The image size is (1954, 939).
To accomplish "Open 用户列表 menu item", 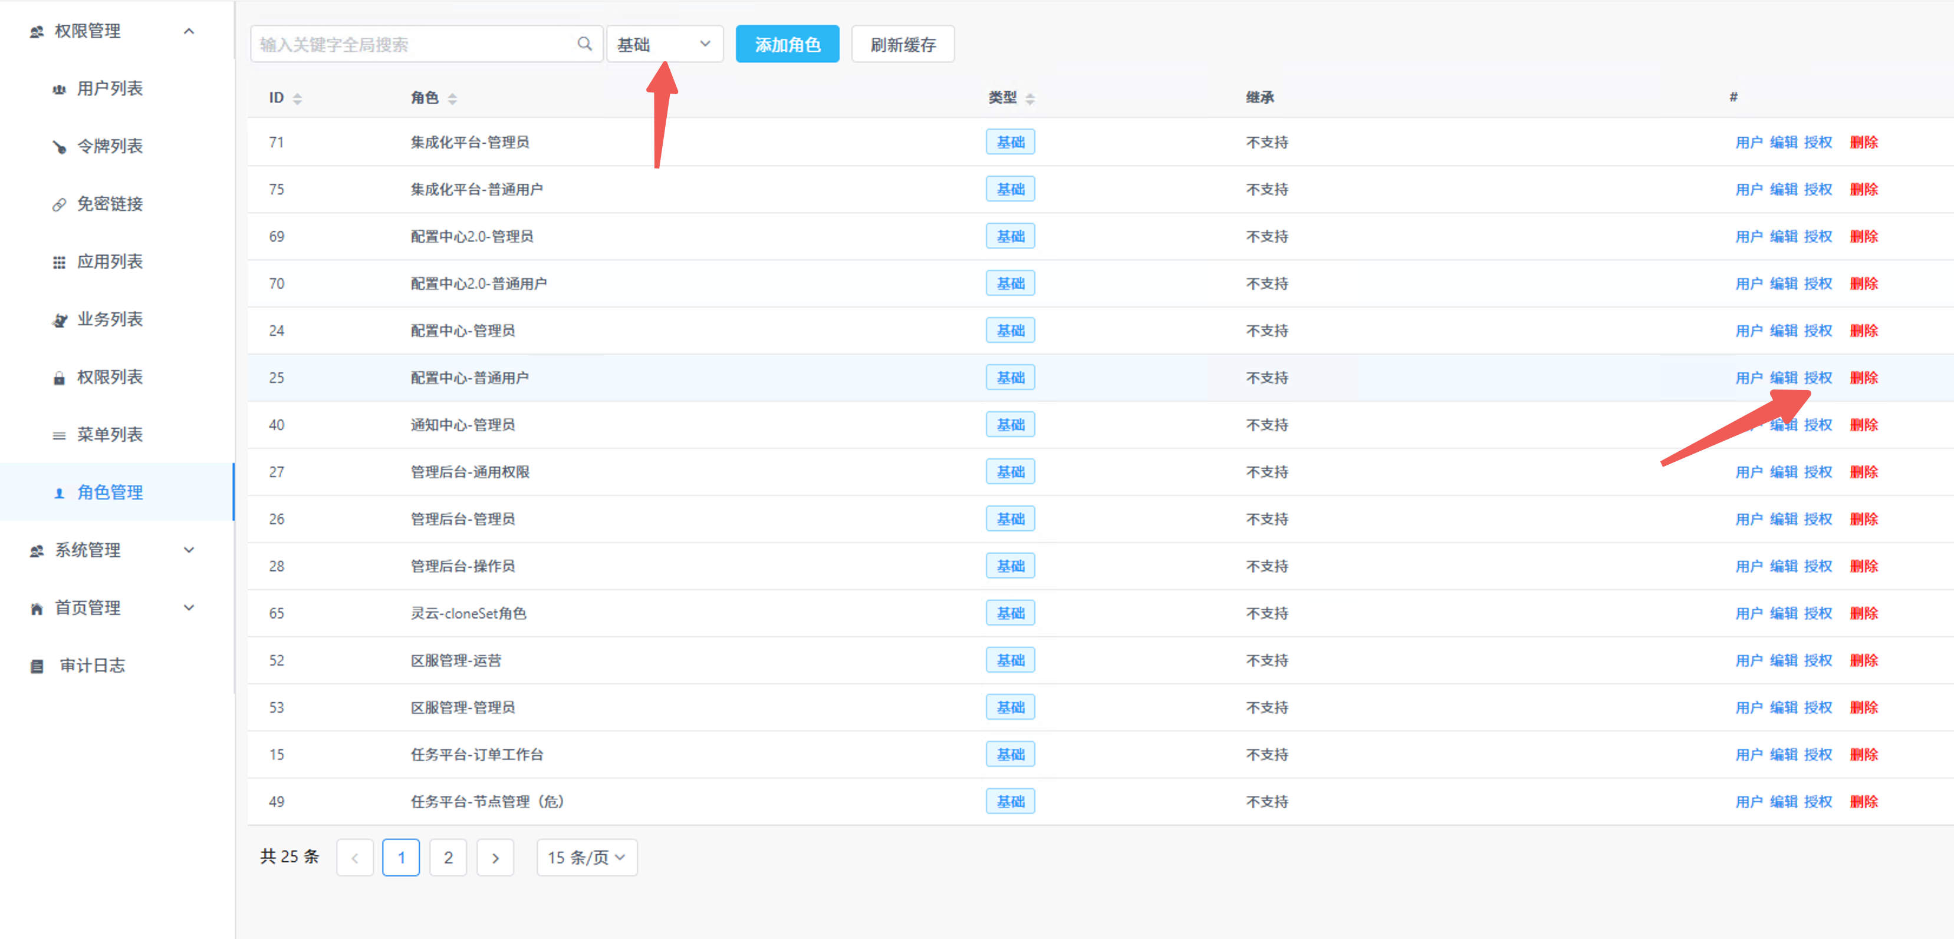I will [x=110, y=89].
